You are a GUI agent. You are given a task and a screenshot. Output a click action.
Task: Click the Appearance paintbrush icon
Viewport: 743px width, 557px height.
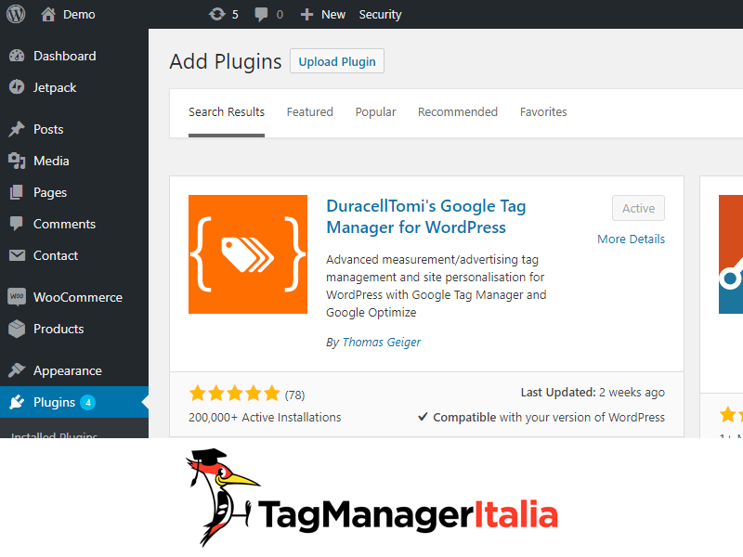click(x=17, y=369)
